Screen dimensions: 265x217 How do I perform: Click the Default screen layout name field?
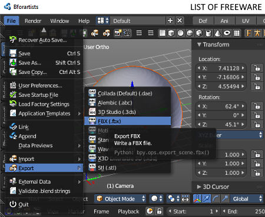(138, 21)
